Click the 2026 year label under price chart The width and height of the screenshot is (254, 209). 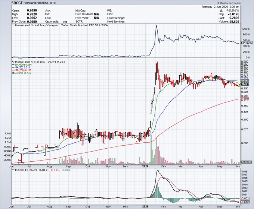(145, 167)
